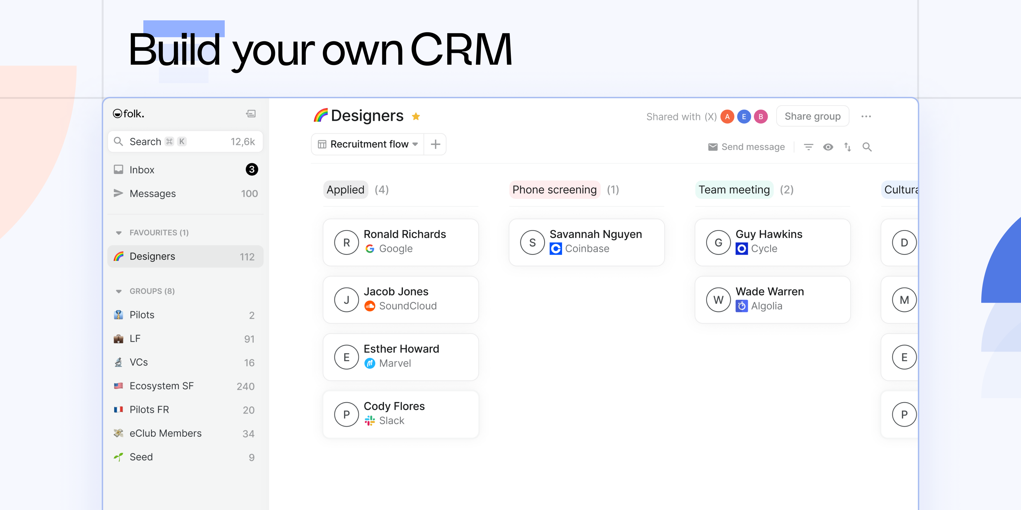This screenshot has width=1021, height=510.
Task: Open the three-dots more options menu
Action: click(866, 116)
